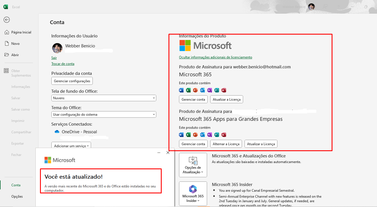Open Página Inicial in the sidebar

pyautogui.click(x=18, y=32)
